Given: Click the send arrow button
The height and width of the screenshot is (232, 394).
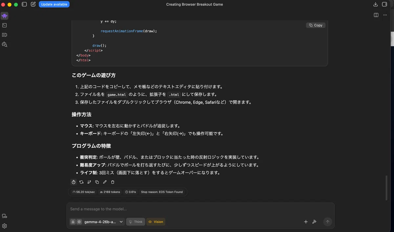Looking at the screenshot, I should pyautogui.click(x=327, y=222).
